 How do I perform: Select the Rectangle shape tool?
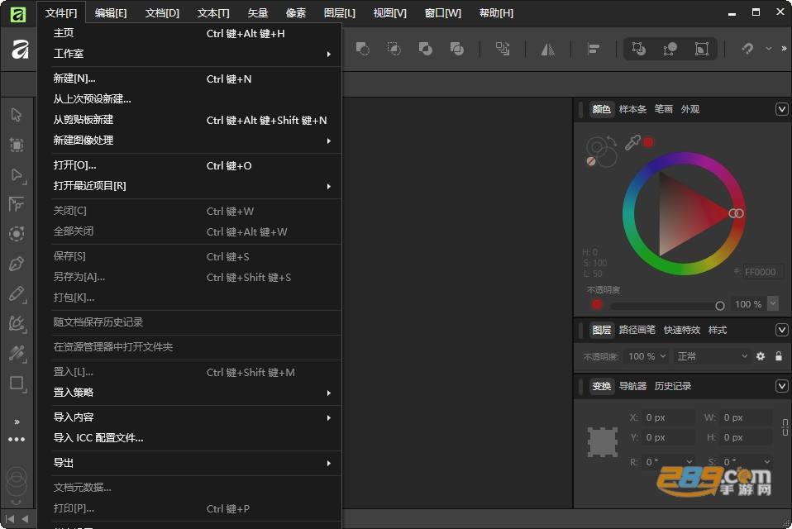[17, 384]
